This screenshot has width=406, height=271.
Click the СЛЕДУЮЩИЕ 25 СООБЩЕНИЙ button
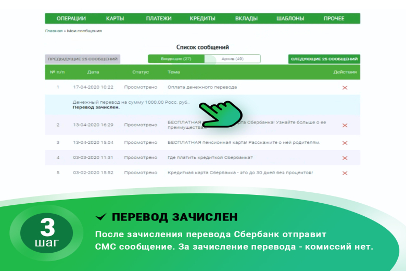(x=324, y=59)
